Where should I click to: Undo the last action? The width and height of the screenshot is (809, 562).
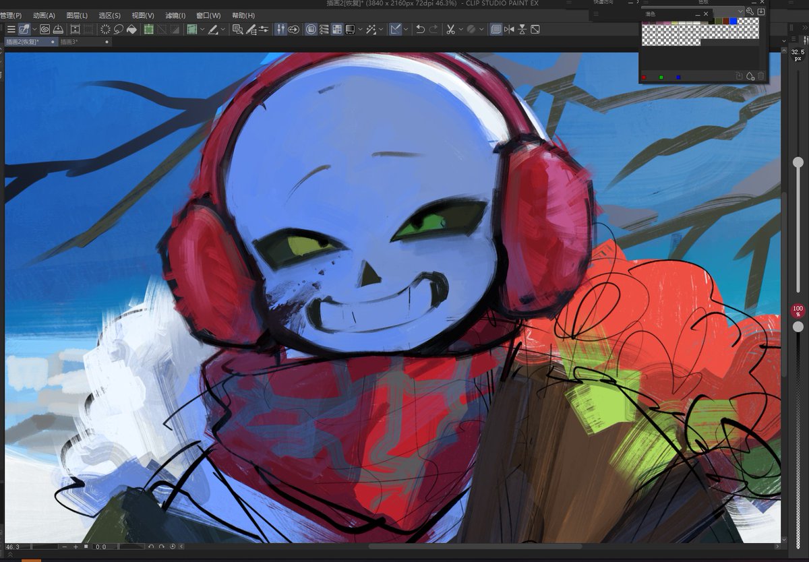pos(420,29)
